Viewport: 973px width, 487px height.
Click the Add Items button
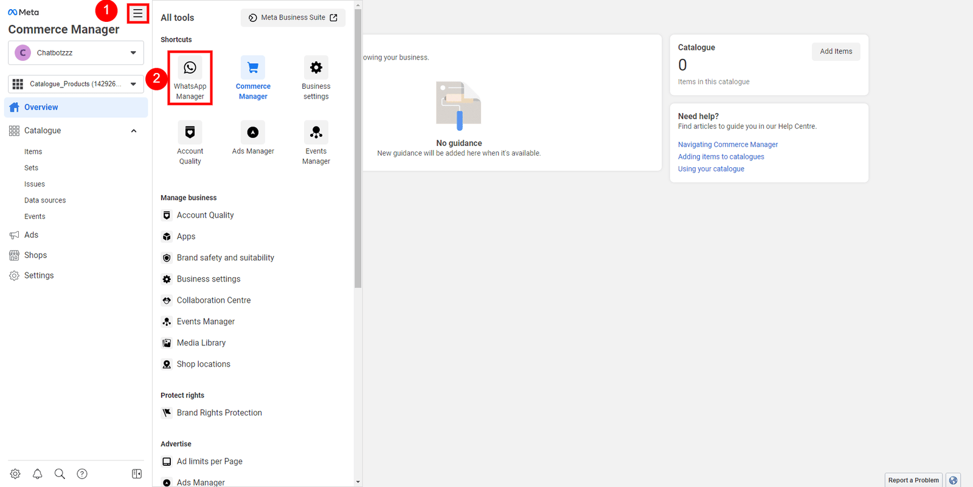[x=836, y=52]
